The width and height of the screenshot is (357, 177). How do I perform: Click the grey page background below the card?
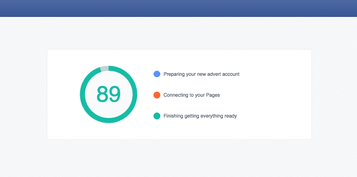[x=178, y=158]
